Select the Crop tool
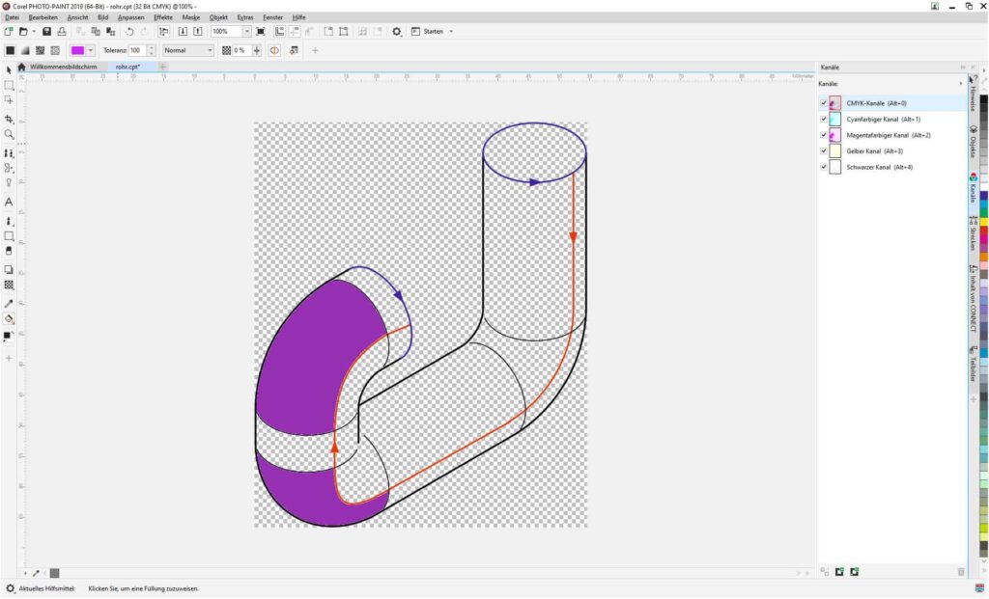The width and height of the screenshot is (989, 599). click(x=9, y=119)
